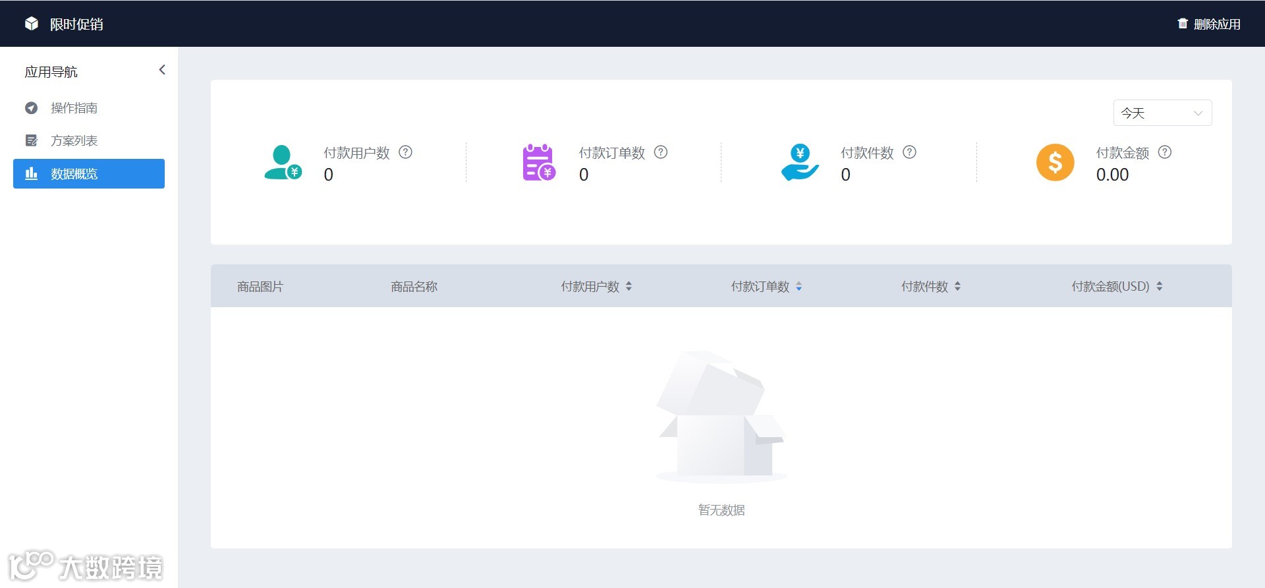
Task: Click the 付款金额 value 0.00
Action: (x=1112, y=175)
